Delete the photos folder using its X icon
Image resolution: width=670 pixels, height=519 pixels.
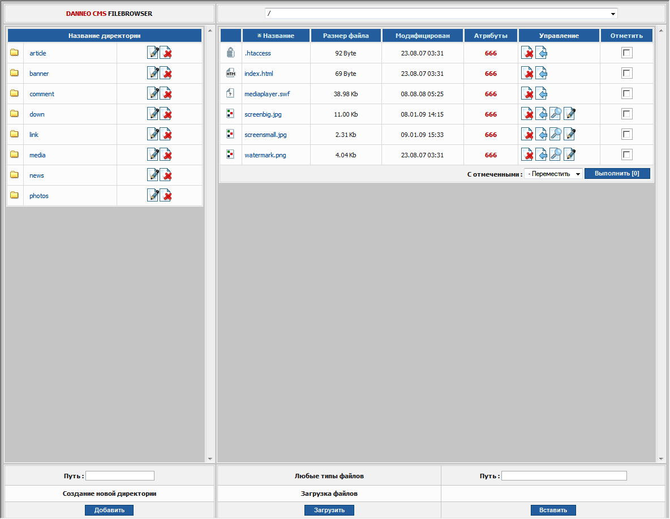point(166,195)
